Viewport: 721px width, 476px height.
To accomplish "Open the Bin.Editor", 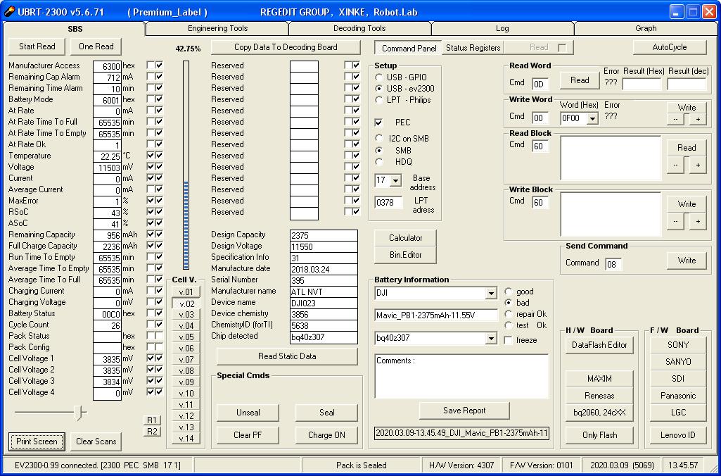I will click(x=405, y=255).
